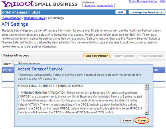Click the Revoke Selected button

click(151, 56)
